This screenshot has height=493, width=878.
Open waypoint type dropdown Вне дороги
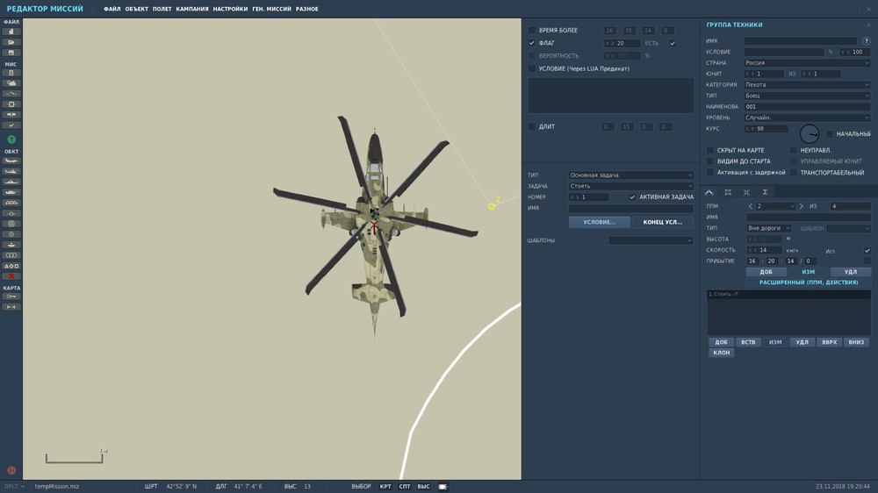tap(769, 228)
